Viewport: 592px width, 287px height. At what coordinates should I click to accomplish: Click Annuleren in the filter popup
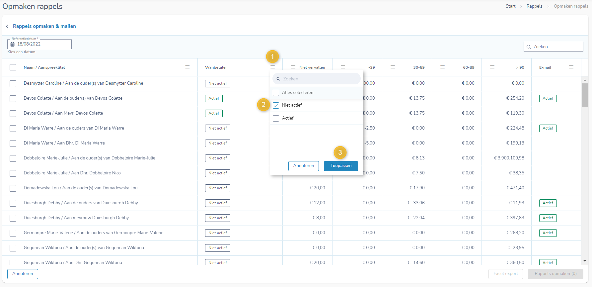click(x=303, y=166)
